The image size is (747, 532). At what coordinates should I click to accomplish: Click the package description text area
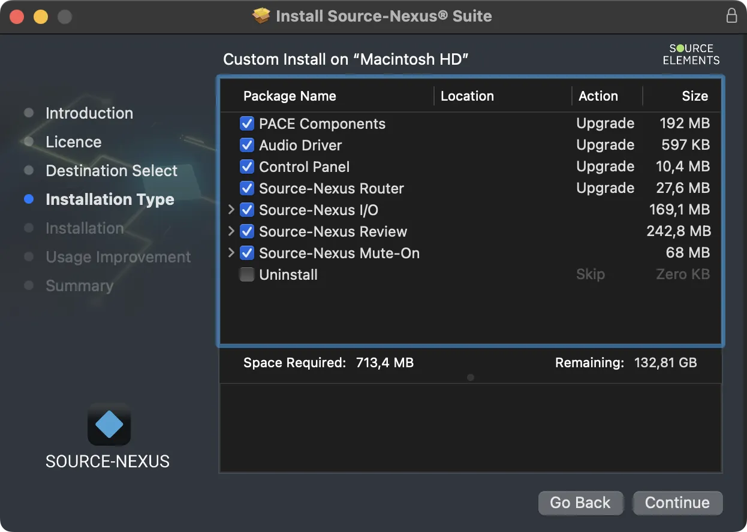(471, 428)
